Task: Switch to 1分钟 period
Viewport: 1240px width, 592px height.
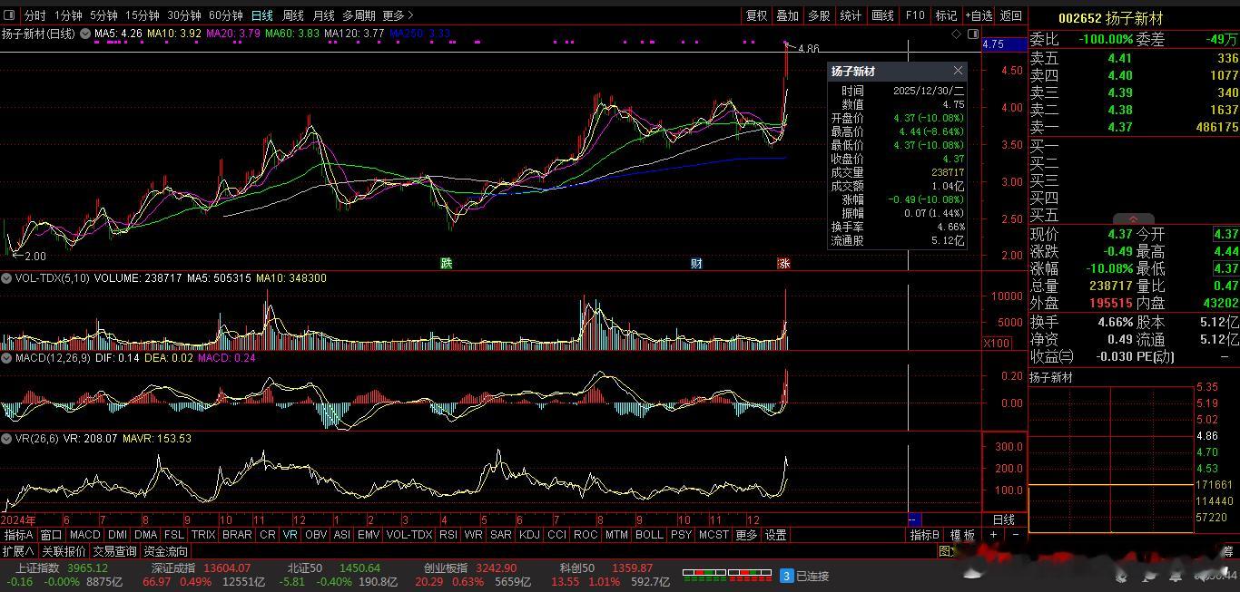Action: pos(68,15)
